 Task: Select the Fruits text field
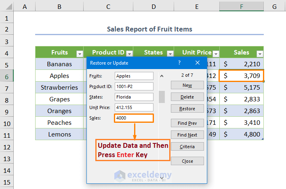click(x=134, y=76)
